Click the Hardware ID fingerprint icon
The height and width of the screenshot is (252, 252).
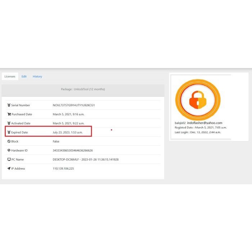pyautogui.click(x=9, y=150)
